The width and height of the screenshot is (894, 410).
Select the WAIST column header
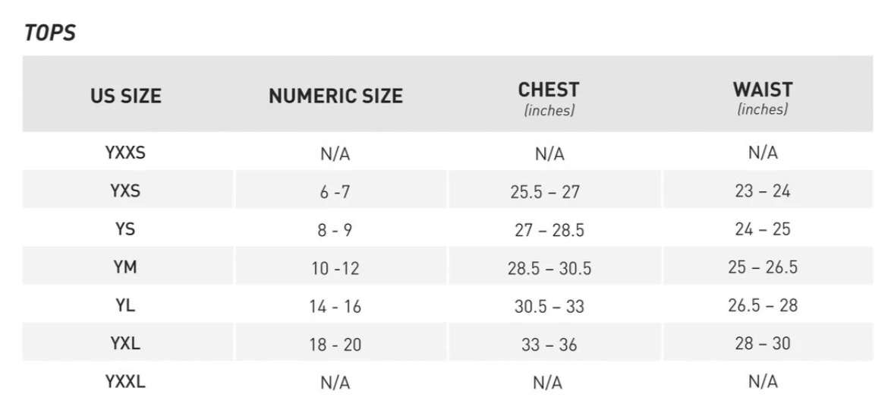pyautogui.click(x=763, y=90)
